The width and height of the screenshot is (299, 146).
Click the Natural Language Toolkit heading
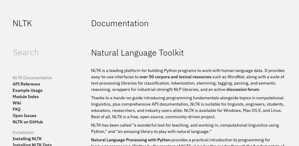[137, 53]
